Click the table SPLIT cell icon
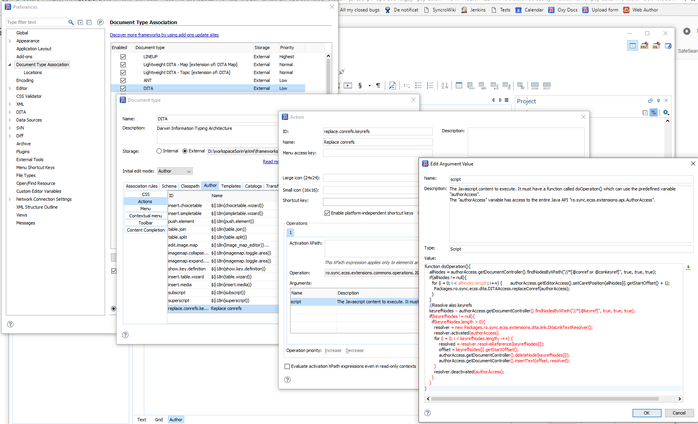The height and width of the screenshot is (424, 698). click(x=547, y=86)
